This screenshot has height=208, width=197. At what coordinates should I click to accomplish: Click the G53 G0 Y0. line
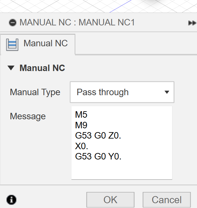click(x=98, y=156)
